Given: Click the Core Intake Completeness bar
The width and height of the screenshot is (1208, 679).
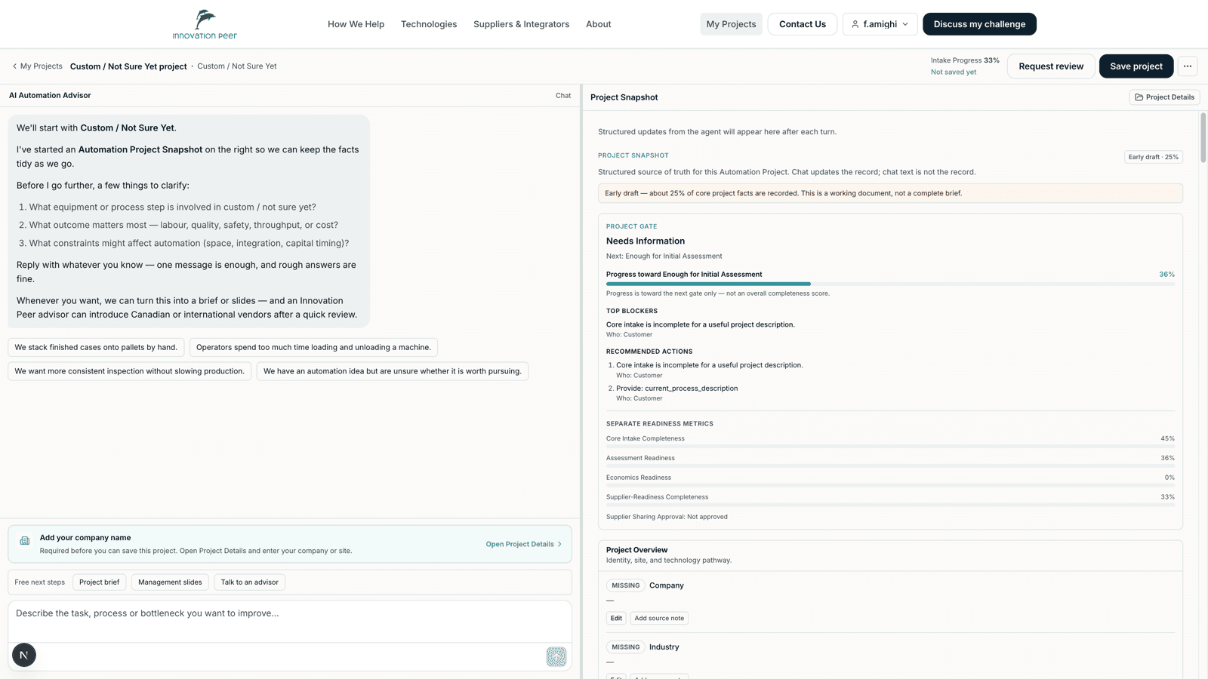Looking at the screenshot, I should pos(890,447).
